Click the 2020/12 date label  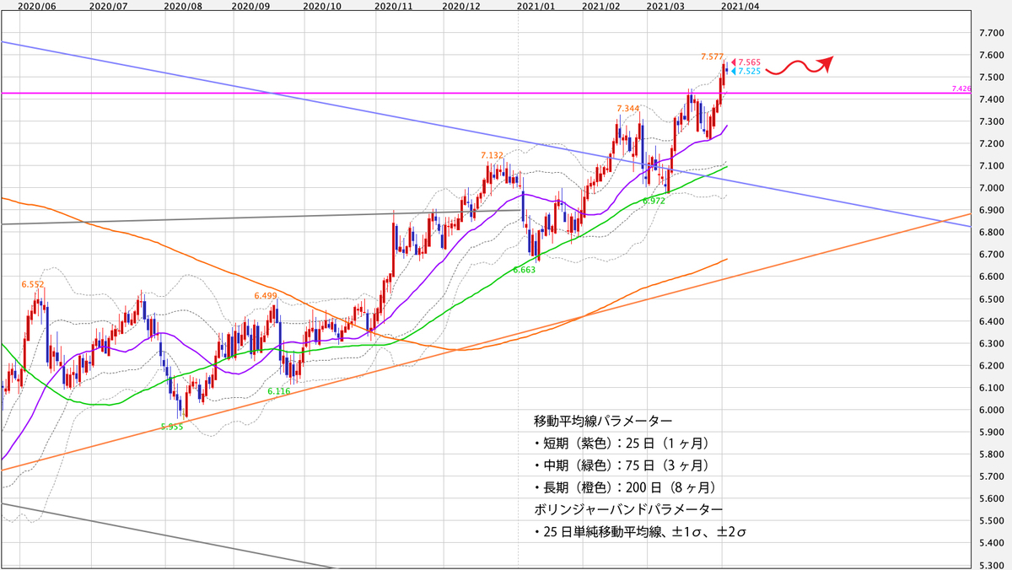coord(460,5)
